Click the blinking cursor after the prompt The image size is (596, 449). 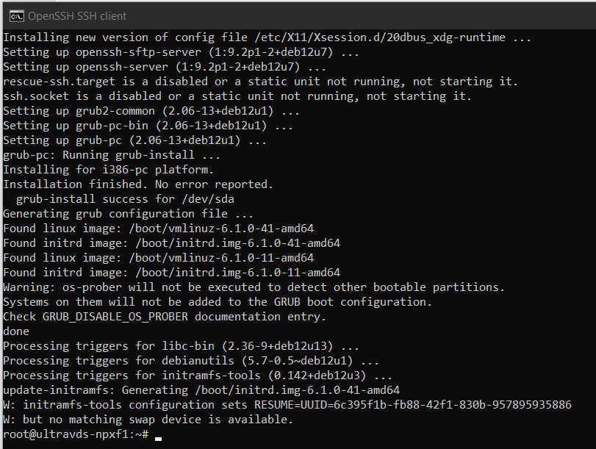159,437
